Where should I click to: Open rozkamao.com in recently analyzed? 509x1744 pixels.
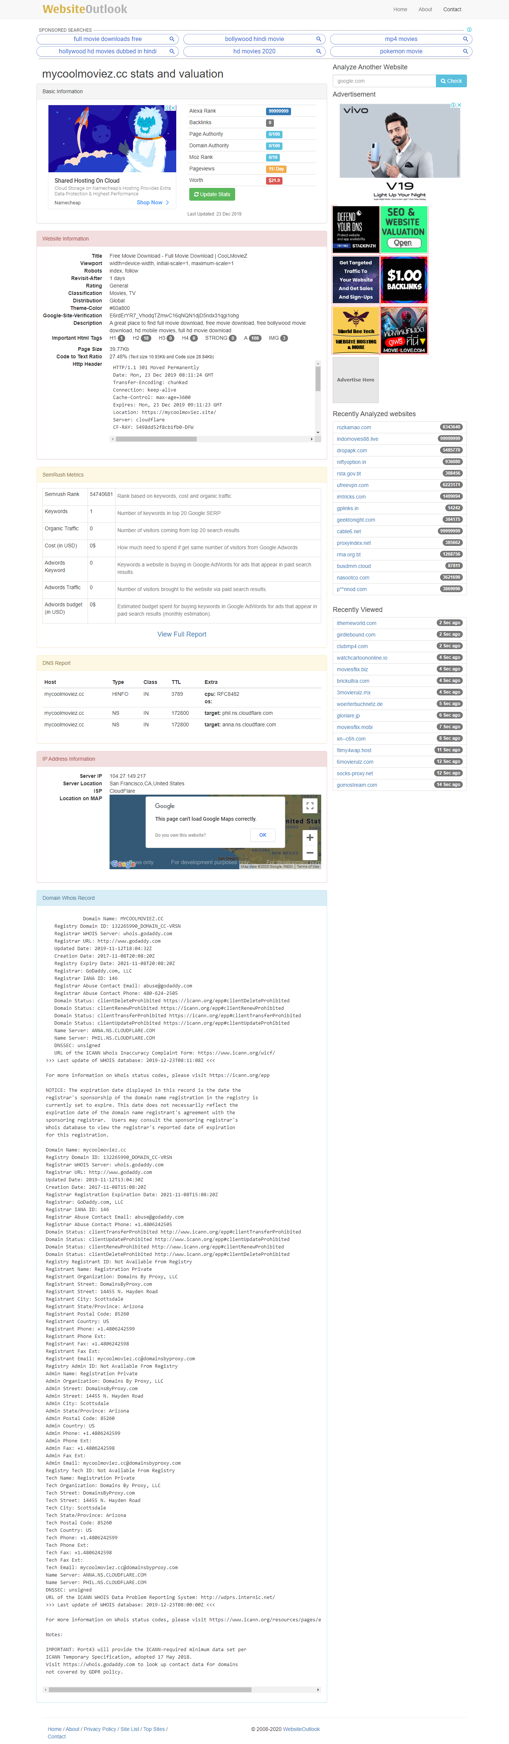pos(354,427)
